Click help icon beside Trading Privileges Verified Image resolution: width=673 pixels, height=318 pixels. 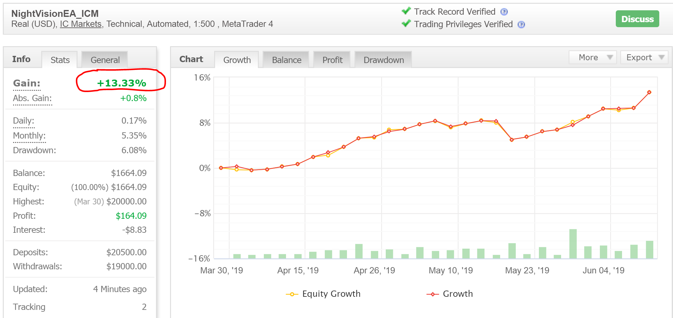click(x=521, y=25)
